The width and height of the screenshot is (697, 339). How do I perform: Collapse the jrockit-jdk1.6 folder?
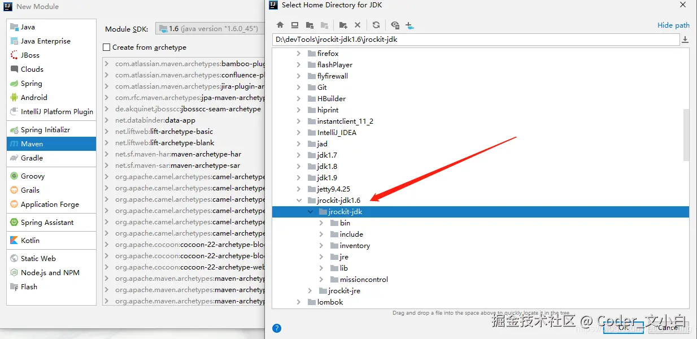click(x=299, y=201)
